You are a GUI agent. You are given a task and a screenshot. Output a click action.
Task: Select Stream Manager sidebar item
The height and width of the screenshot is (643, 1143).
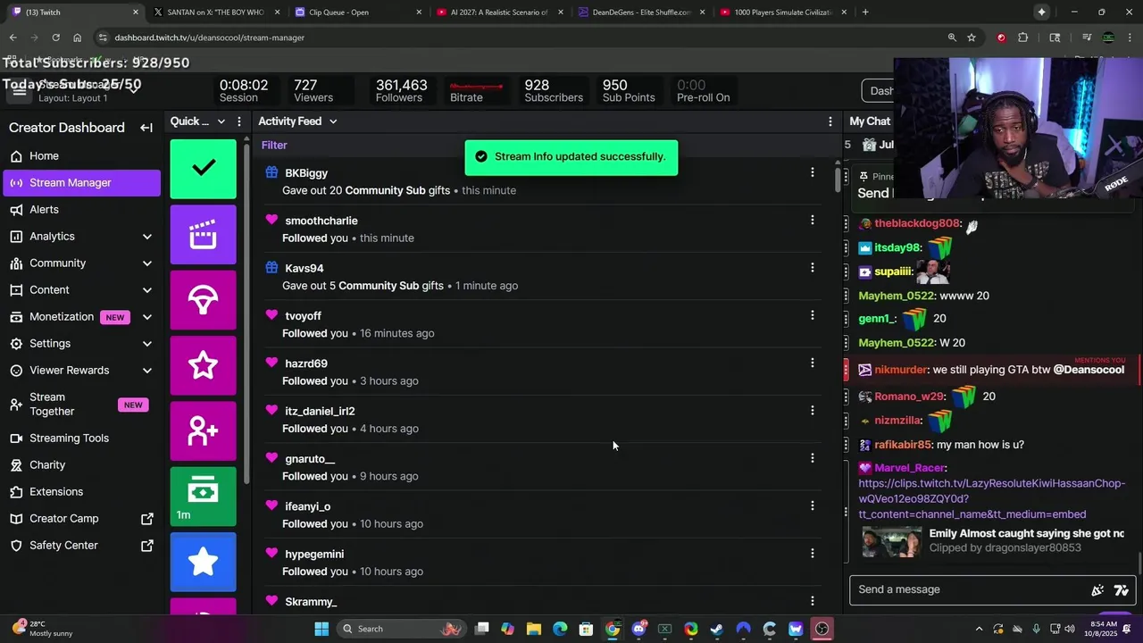coord(80,182)
